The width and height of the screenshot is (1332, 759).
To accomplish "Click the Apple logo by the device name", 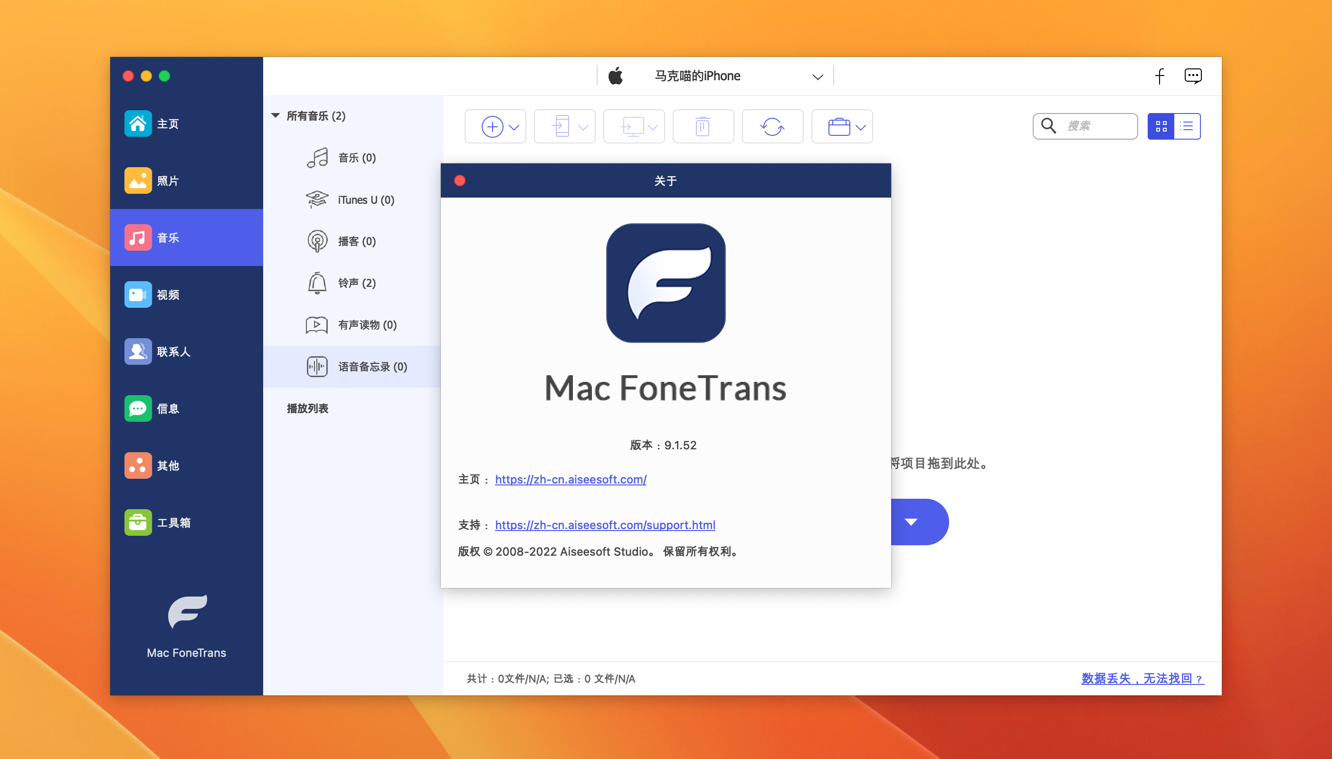I will click(x=616, y=76).
